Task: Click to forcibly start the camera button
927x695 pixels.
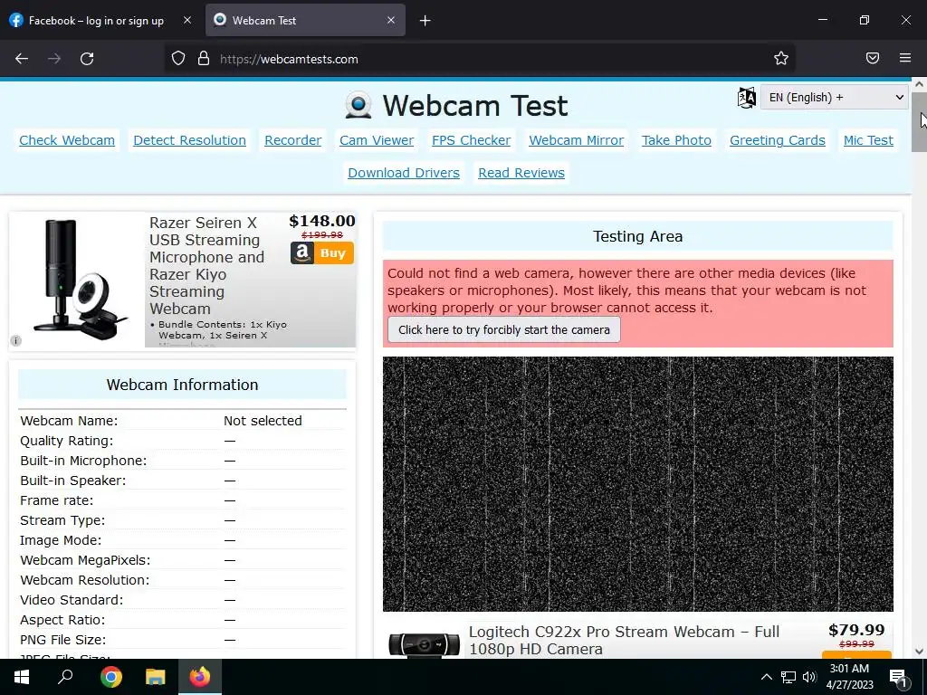Action: 503,329
